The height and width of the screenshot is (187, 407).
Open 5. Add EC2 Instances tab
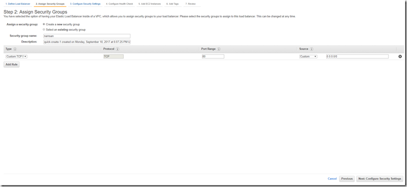(149, 4)
